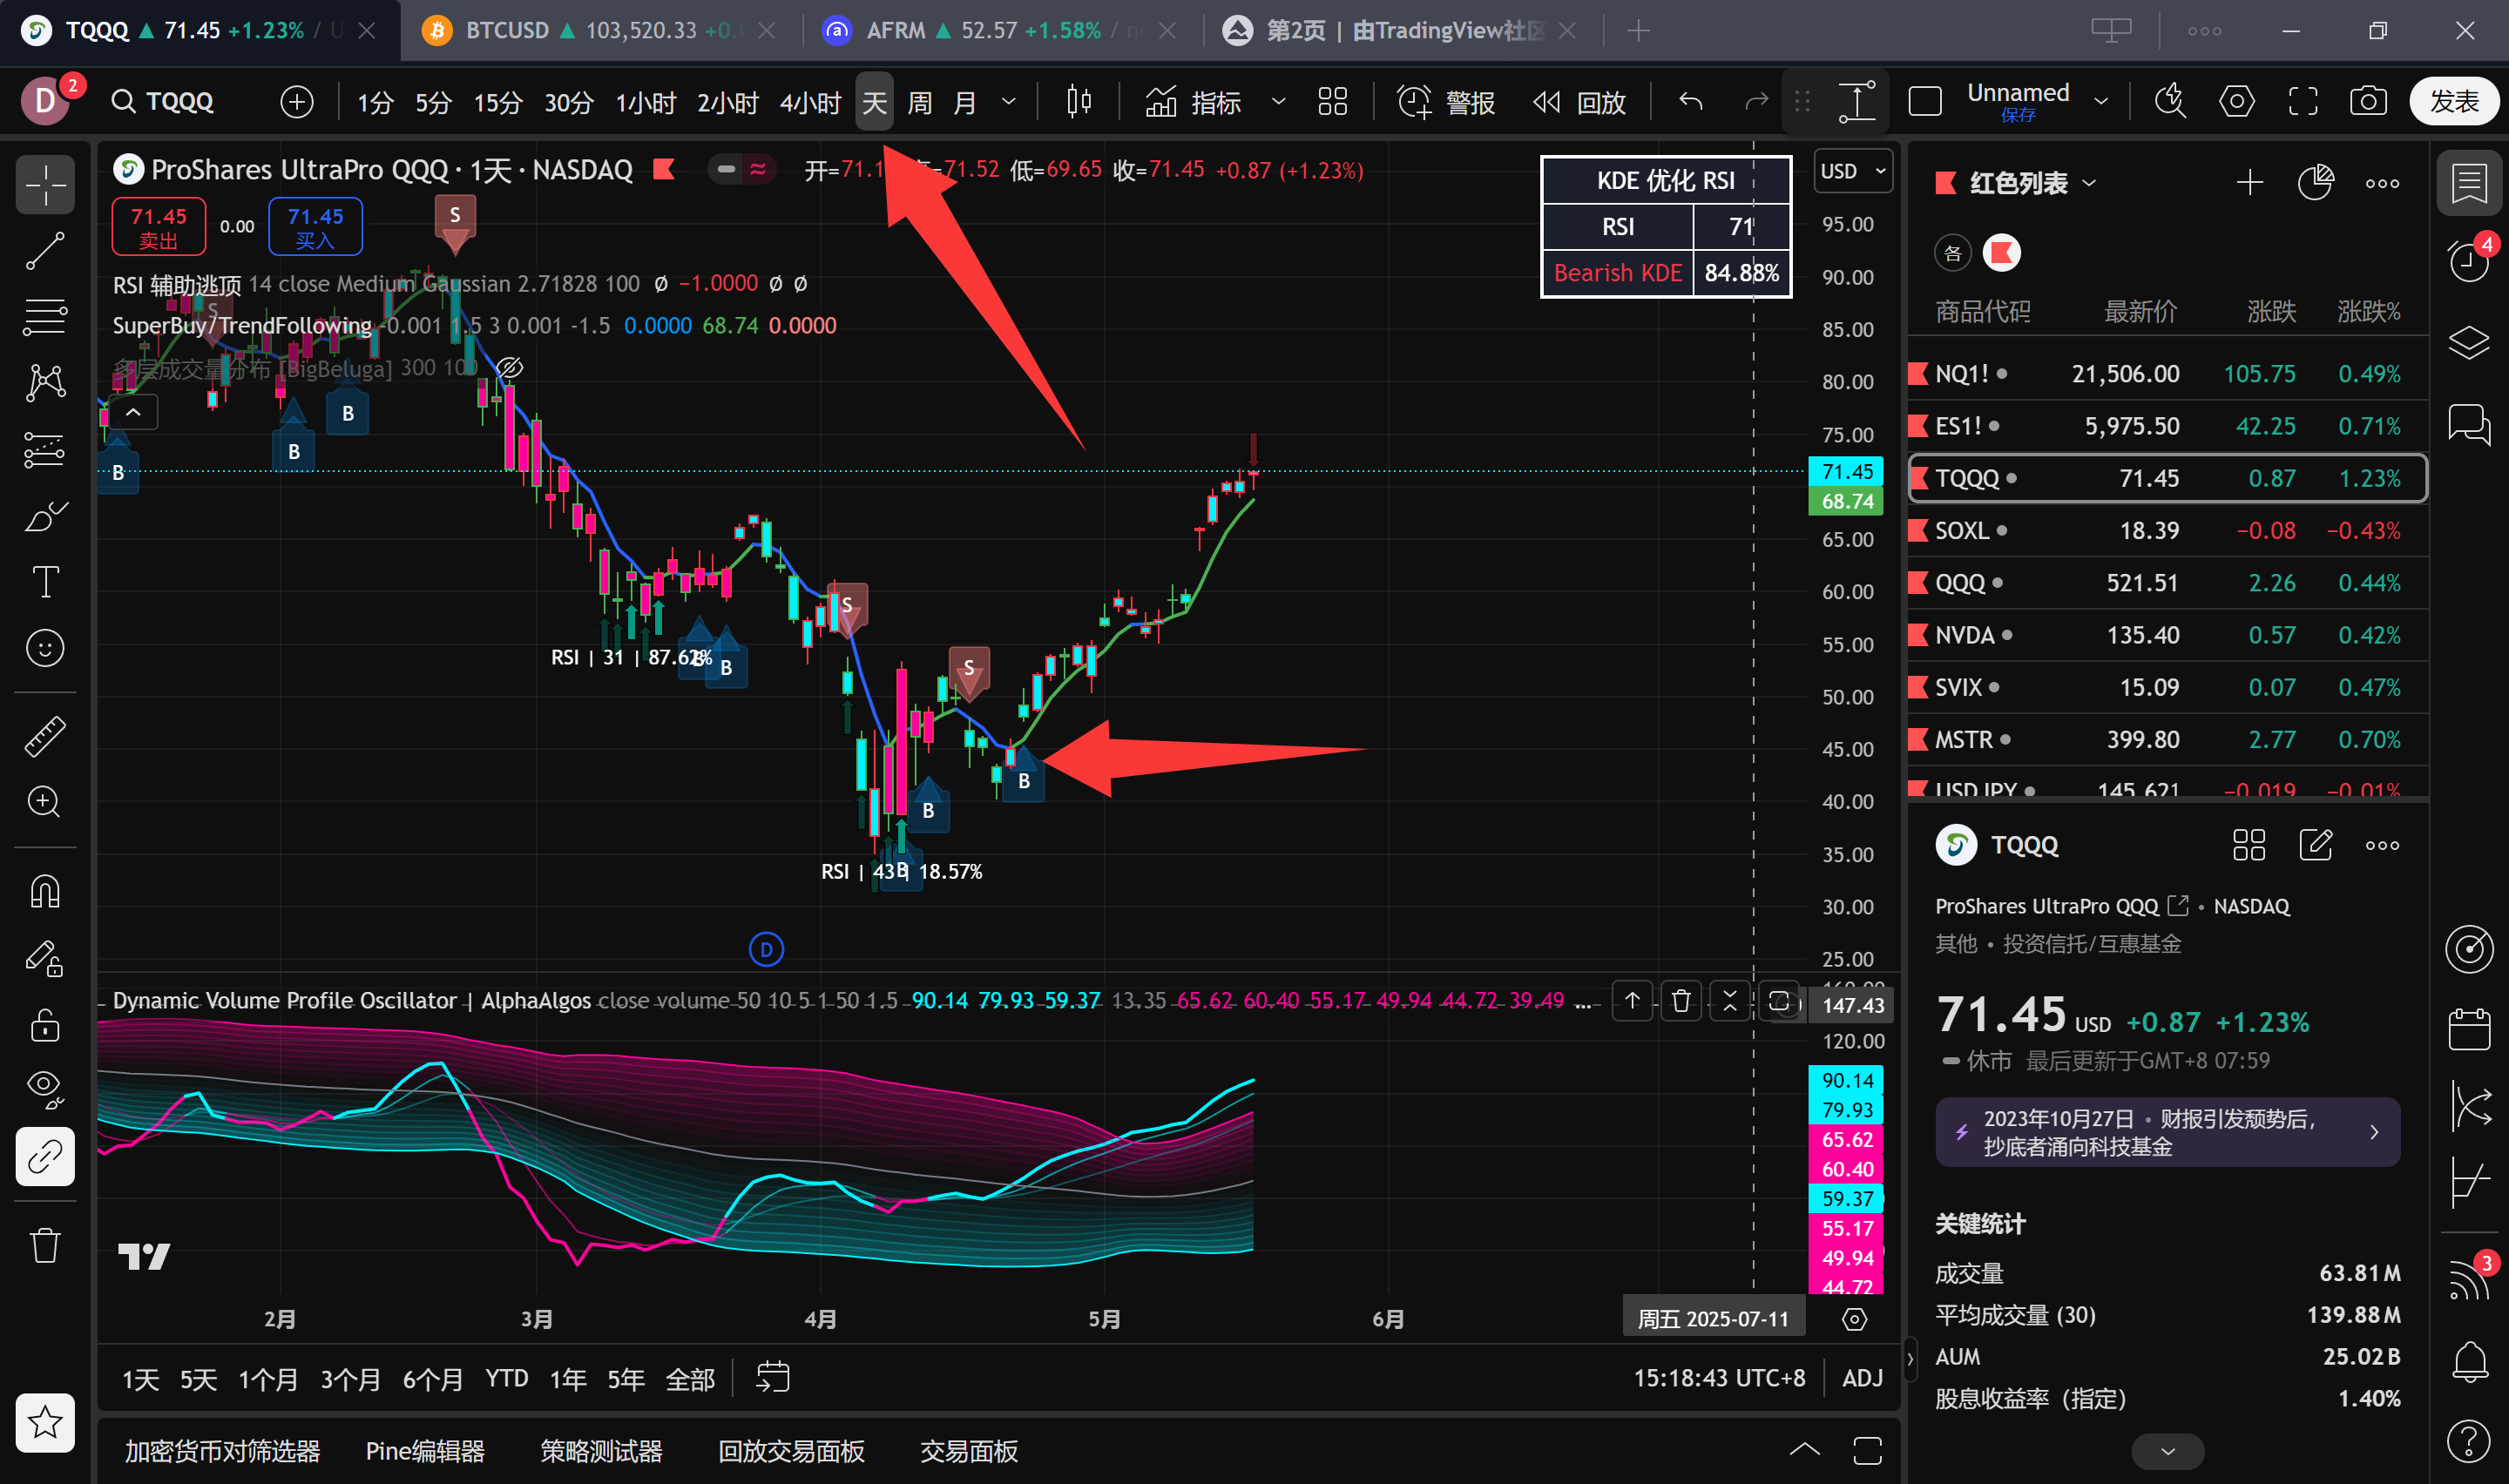Open go-to-date calendar icon
Image resolution: width=2509 pixels, height=1484 pixels.
point(773,1378)
